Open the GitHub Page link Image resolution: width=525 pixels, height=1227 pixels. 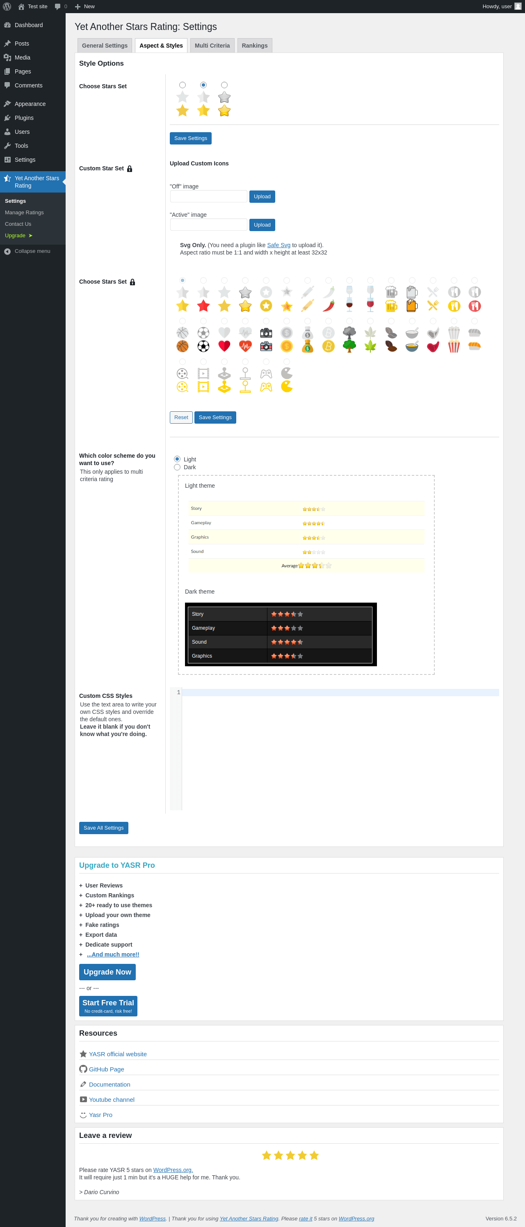point(106,1069)
